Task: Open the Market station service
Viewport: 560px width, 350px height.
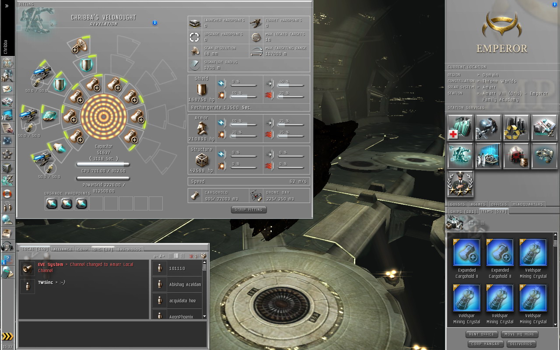Action: pos(544,128)
